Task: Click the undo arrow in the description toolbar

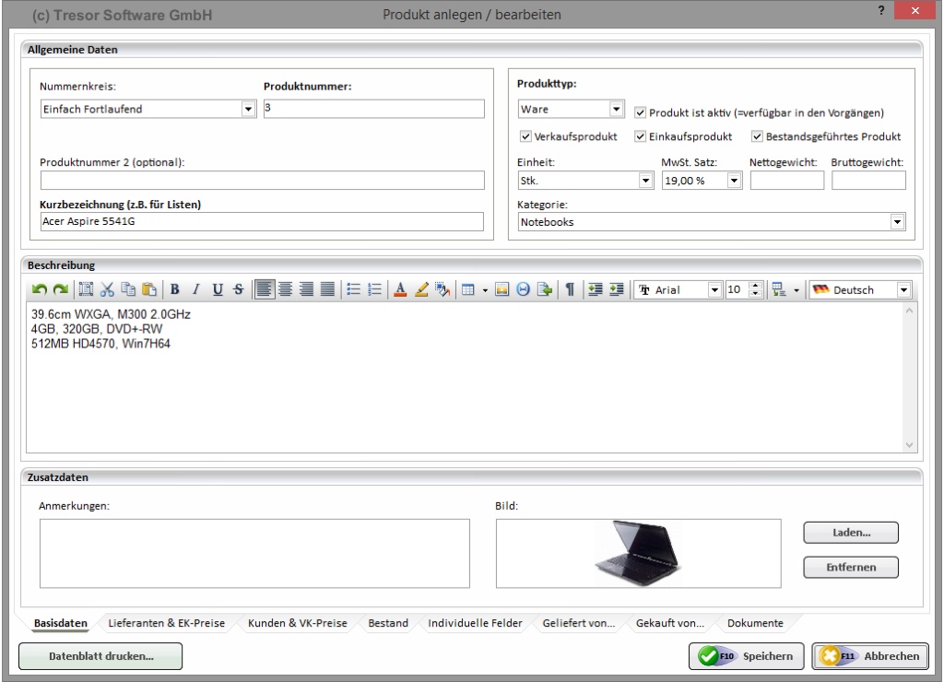Action: pos(37,290)
